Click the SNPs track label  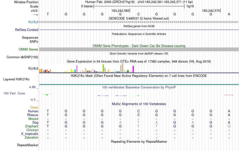coord(34,41)
